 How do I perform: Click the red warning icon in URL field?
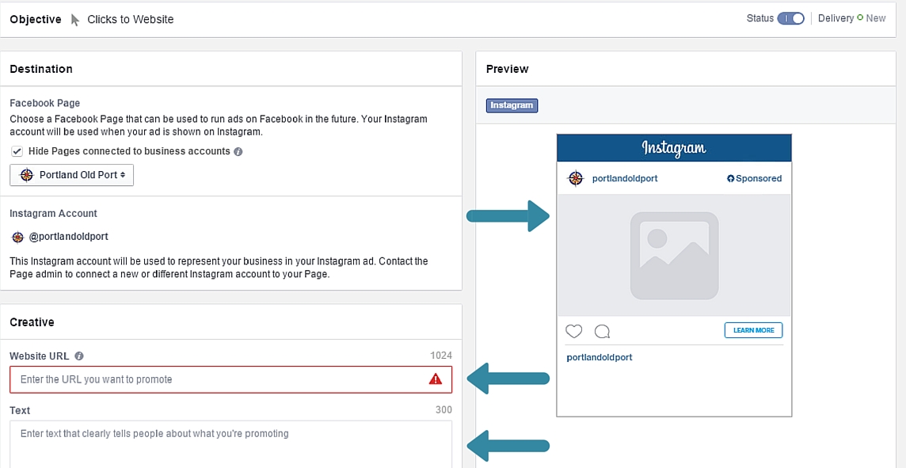pos(435,379)
